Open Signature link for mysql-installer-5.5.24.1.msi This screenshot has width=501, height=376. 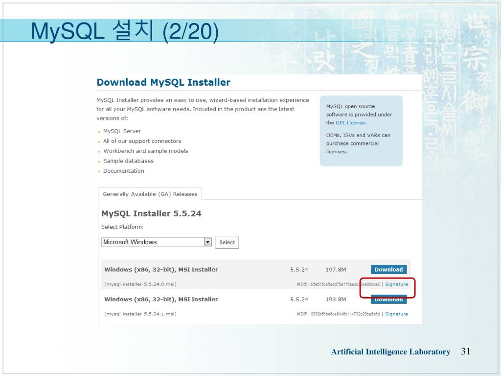pos(396,314)
